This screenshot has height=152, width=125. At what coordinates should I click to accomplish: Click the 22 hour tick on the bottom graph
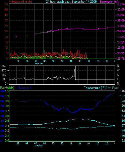coord(106,143)
